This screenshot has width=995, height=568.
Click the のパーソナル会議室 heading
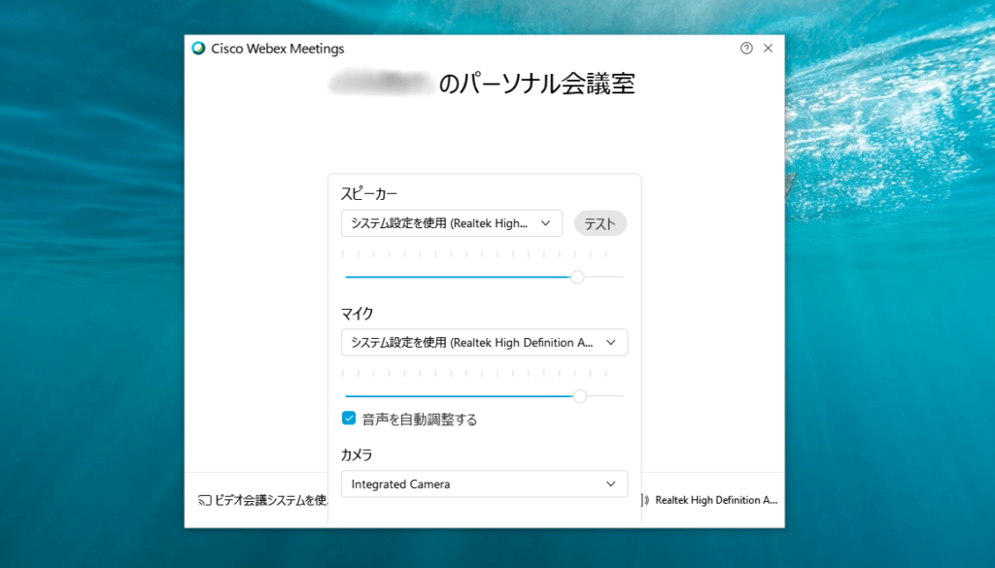pos(536,84)
